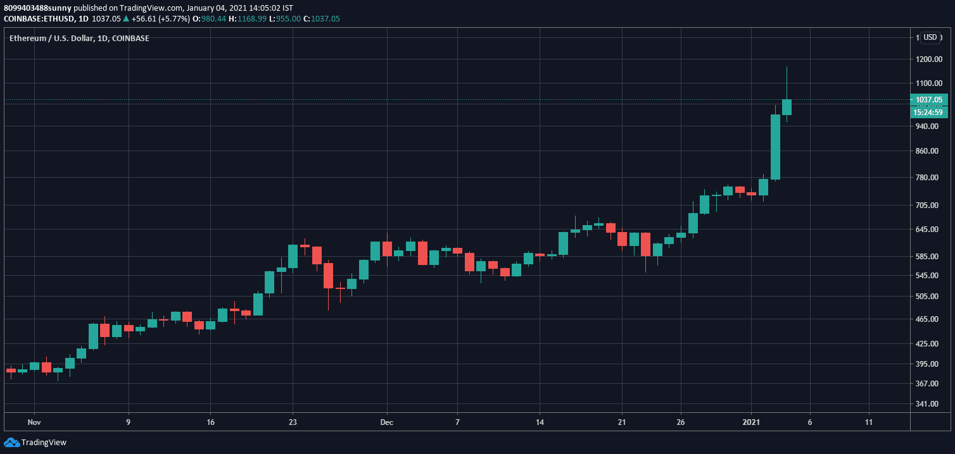955x454 pixels.
Task: Click the Dec marker on the time axis
Action: (x=387, y=422)
